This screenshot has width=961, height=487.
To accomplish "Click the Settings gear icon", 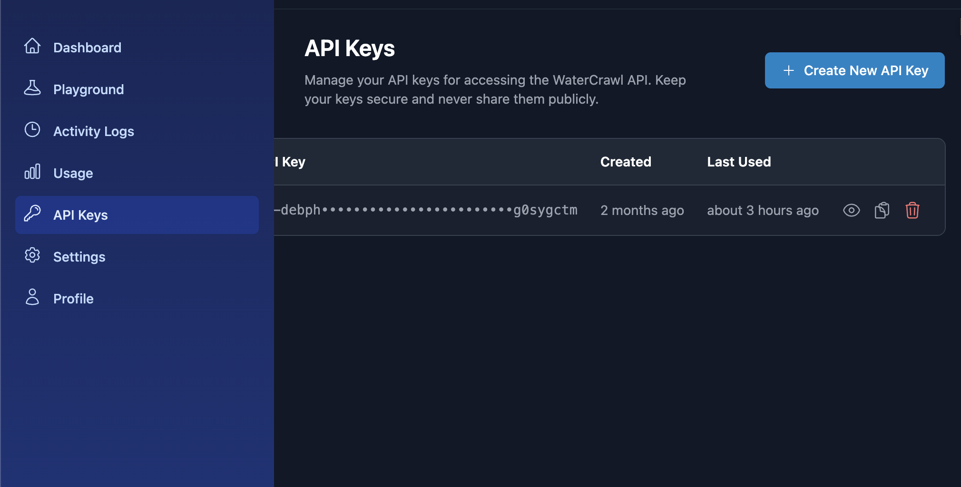I will (x=32, y=255).
